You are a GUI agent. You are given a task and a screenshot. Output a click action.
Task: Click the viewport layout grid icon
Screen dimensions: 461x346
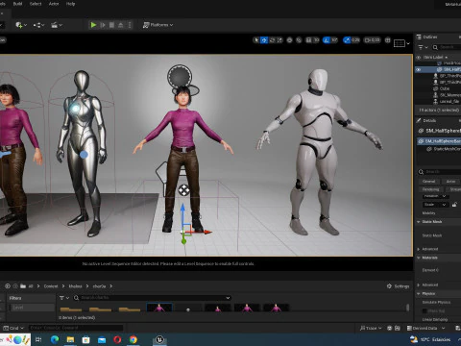387,40
